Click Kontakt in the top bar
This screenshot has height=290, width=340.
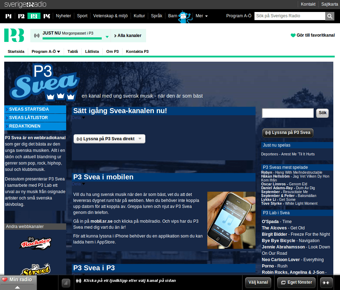(x=308, y=4)
